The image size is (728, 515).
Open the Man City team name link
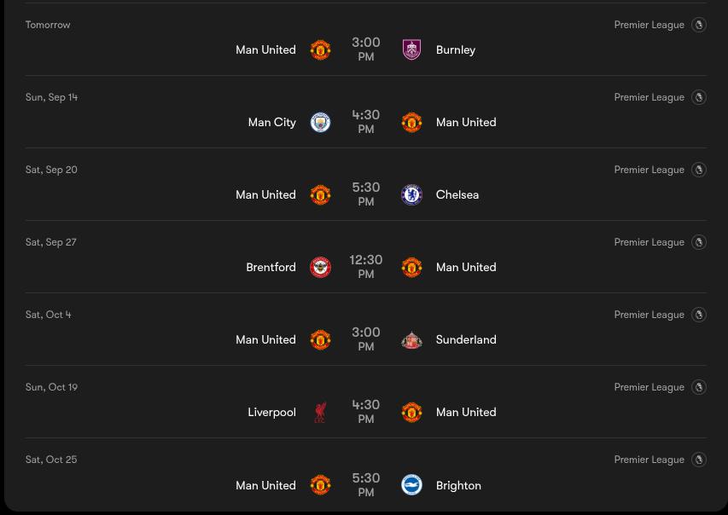coord(271,123)
